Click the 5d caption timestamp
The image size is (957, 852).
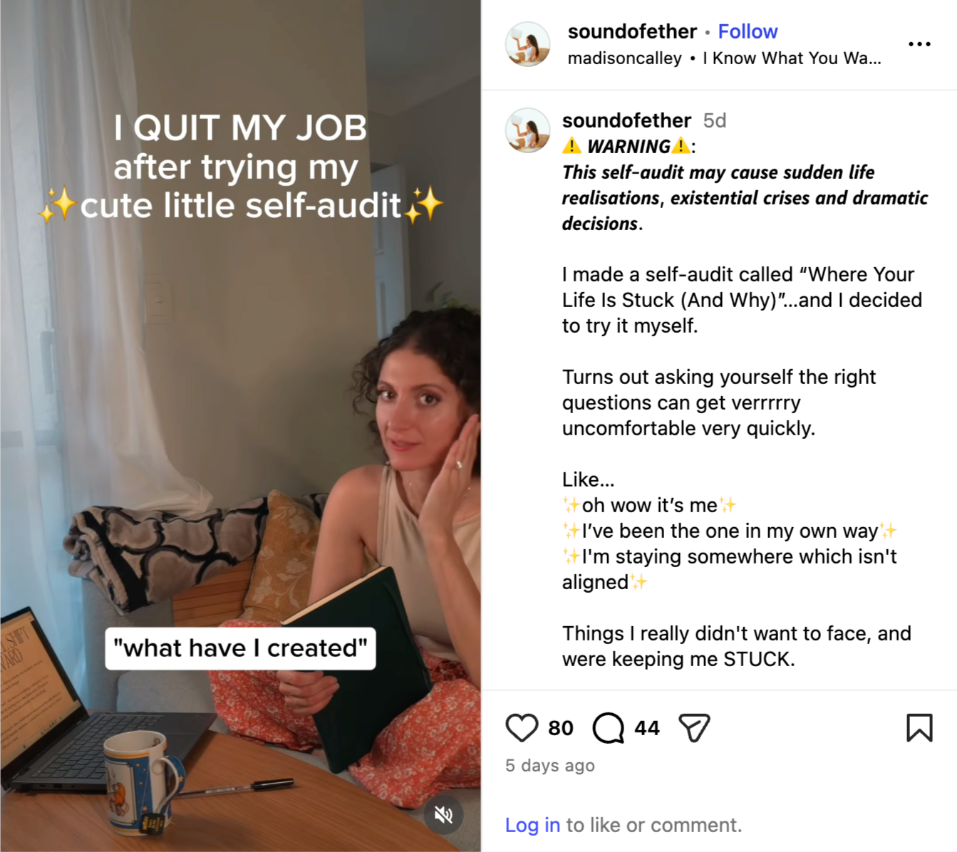[x=715, y=120]
